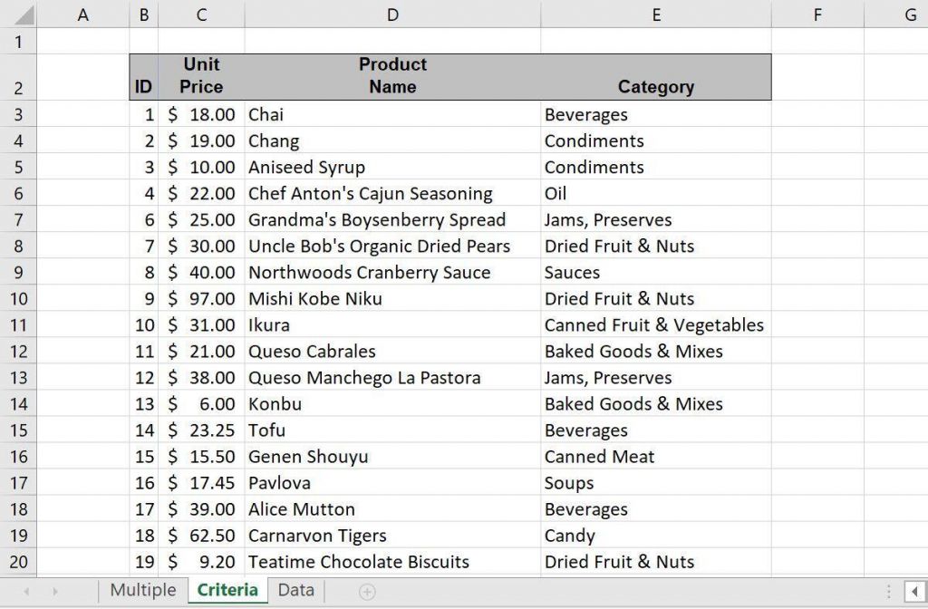The image size is (928, 609).
Task: Click the Queso Cabrales product cell
Action: pyautogui.click(x=392, y=351)
